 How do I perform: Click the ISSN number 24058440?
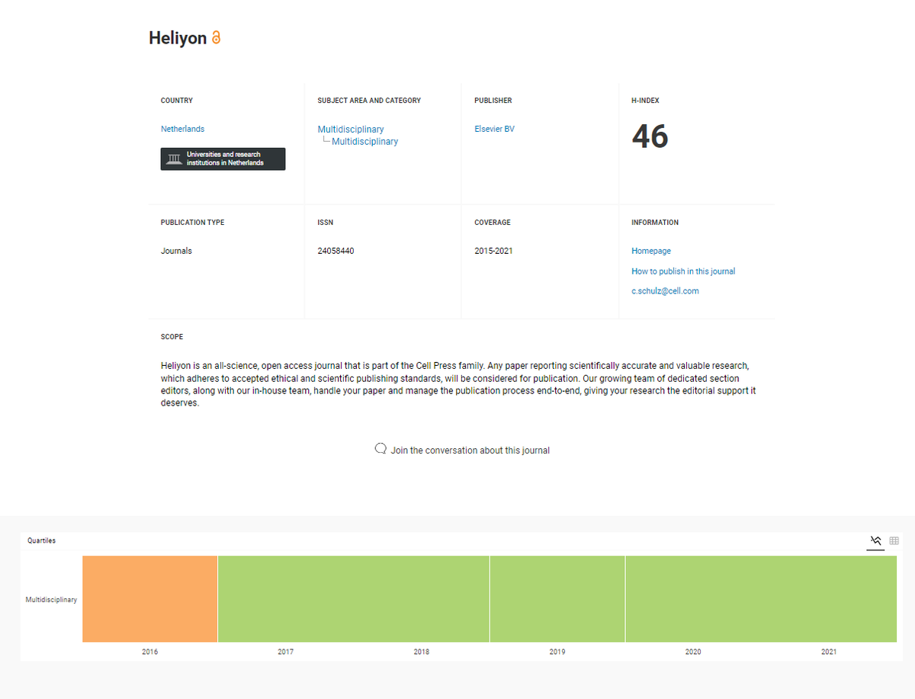335,251
